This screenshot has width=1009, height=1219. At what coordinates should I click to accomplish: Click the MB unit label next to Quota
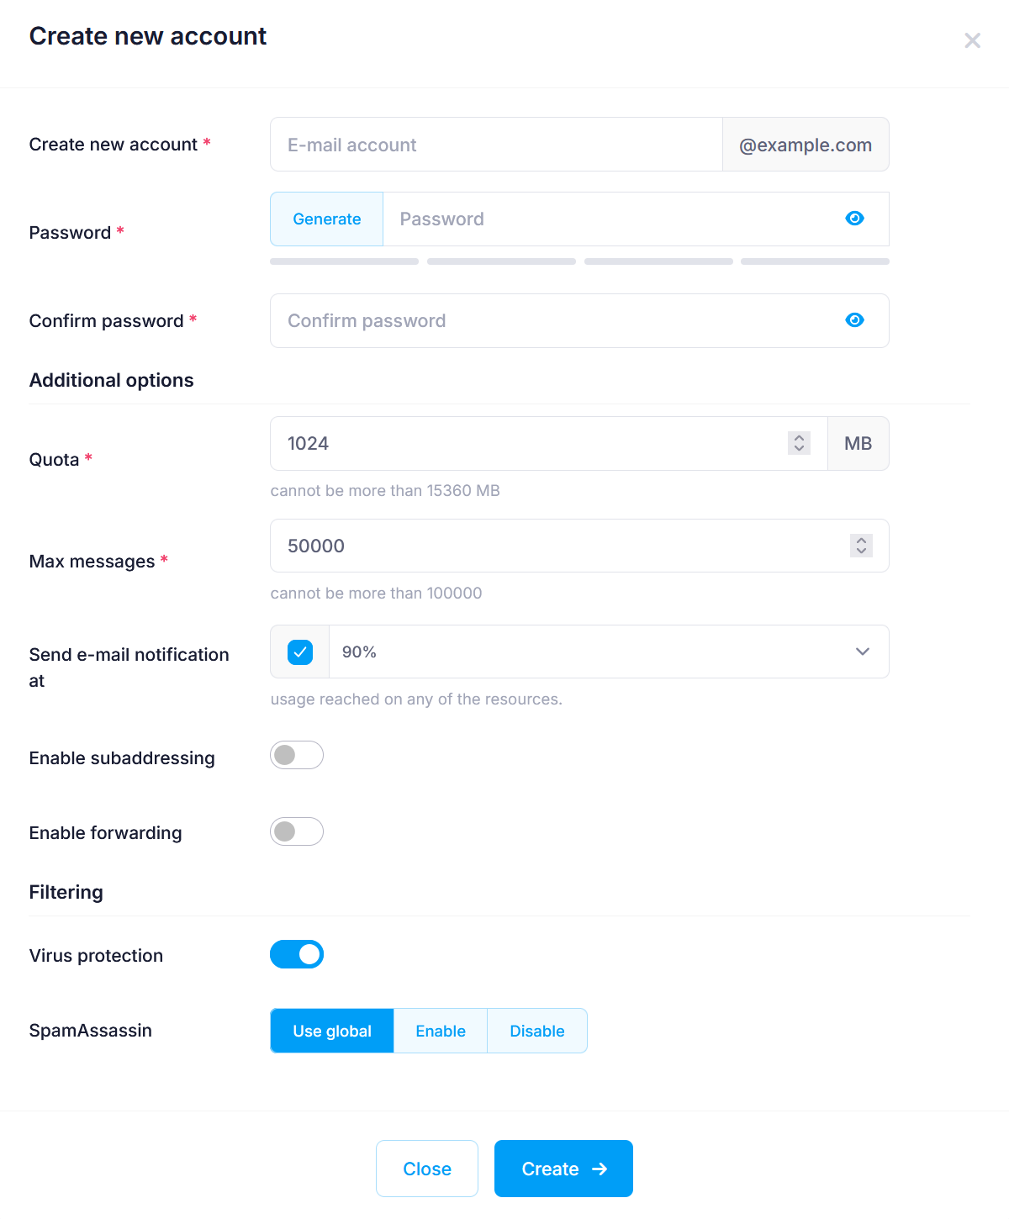click(858, 443)
